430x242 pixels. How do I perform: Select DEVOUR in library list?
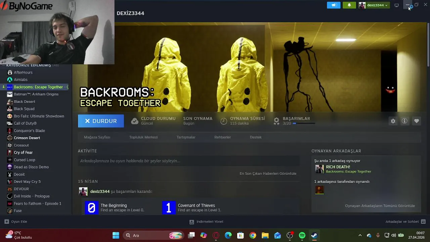click(x=21, y=189)
